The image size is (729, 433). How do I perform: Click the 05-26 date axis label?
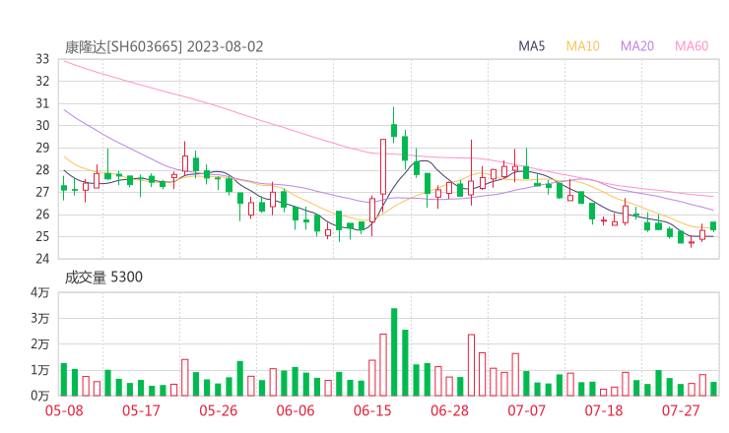[x=218, y=410]
